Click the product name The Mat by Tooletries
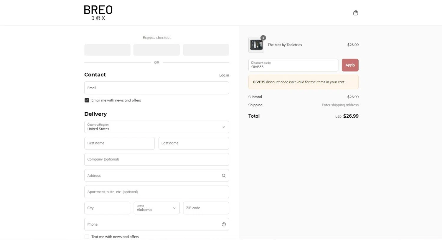442x240 pixels. [285, 45]
